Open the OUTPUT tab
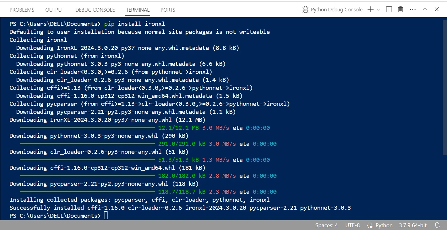Viewport: 447px width, 230px height. (55, 10)
